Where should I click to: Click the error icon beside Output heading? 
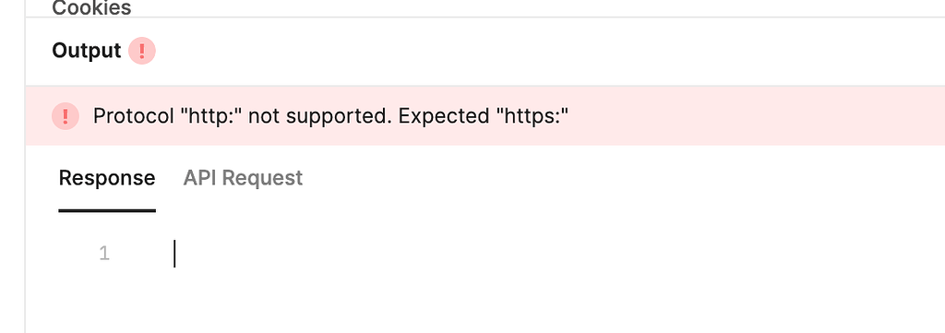point(141,51)
